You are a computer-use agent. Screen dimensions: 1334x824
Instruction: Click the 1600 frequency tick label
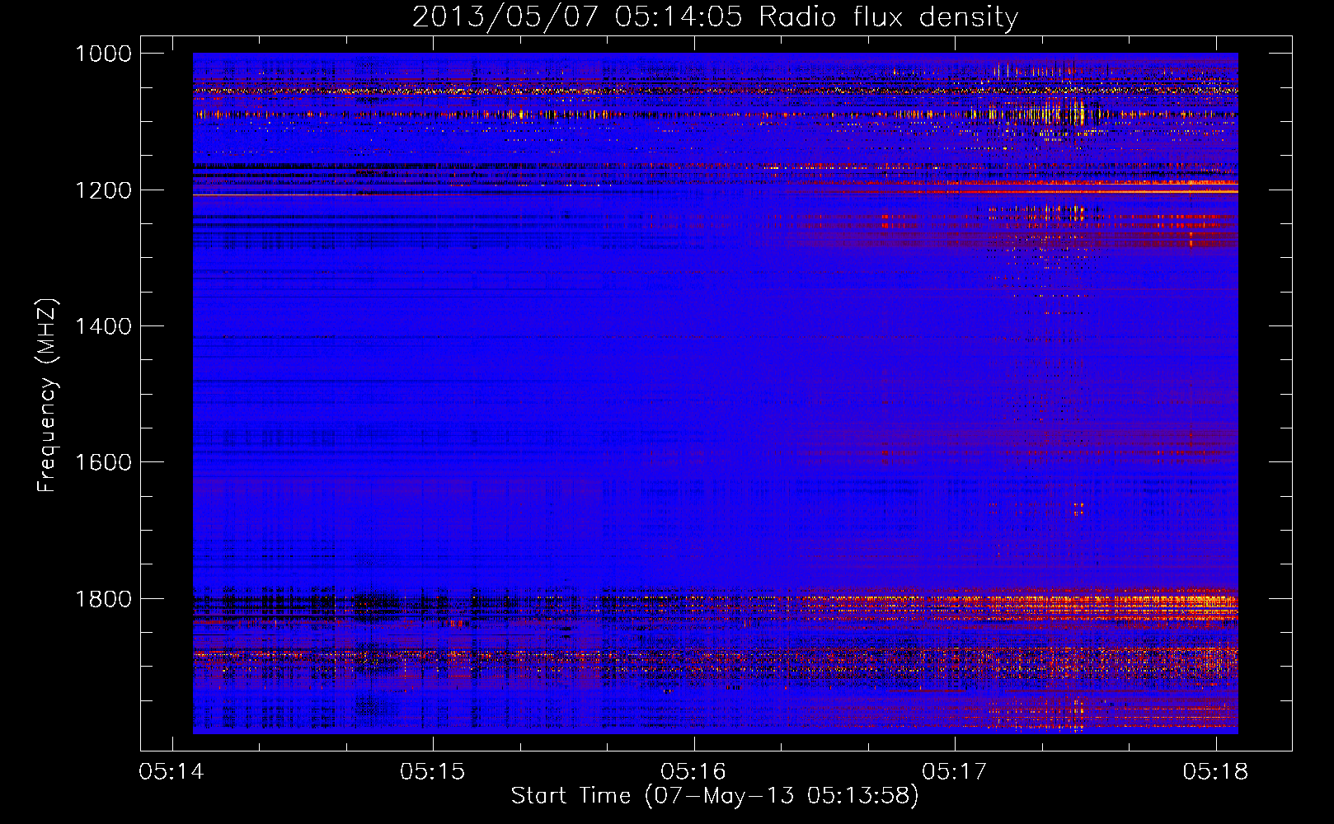point(103,462)
